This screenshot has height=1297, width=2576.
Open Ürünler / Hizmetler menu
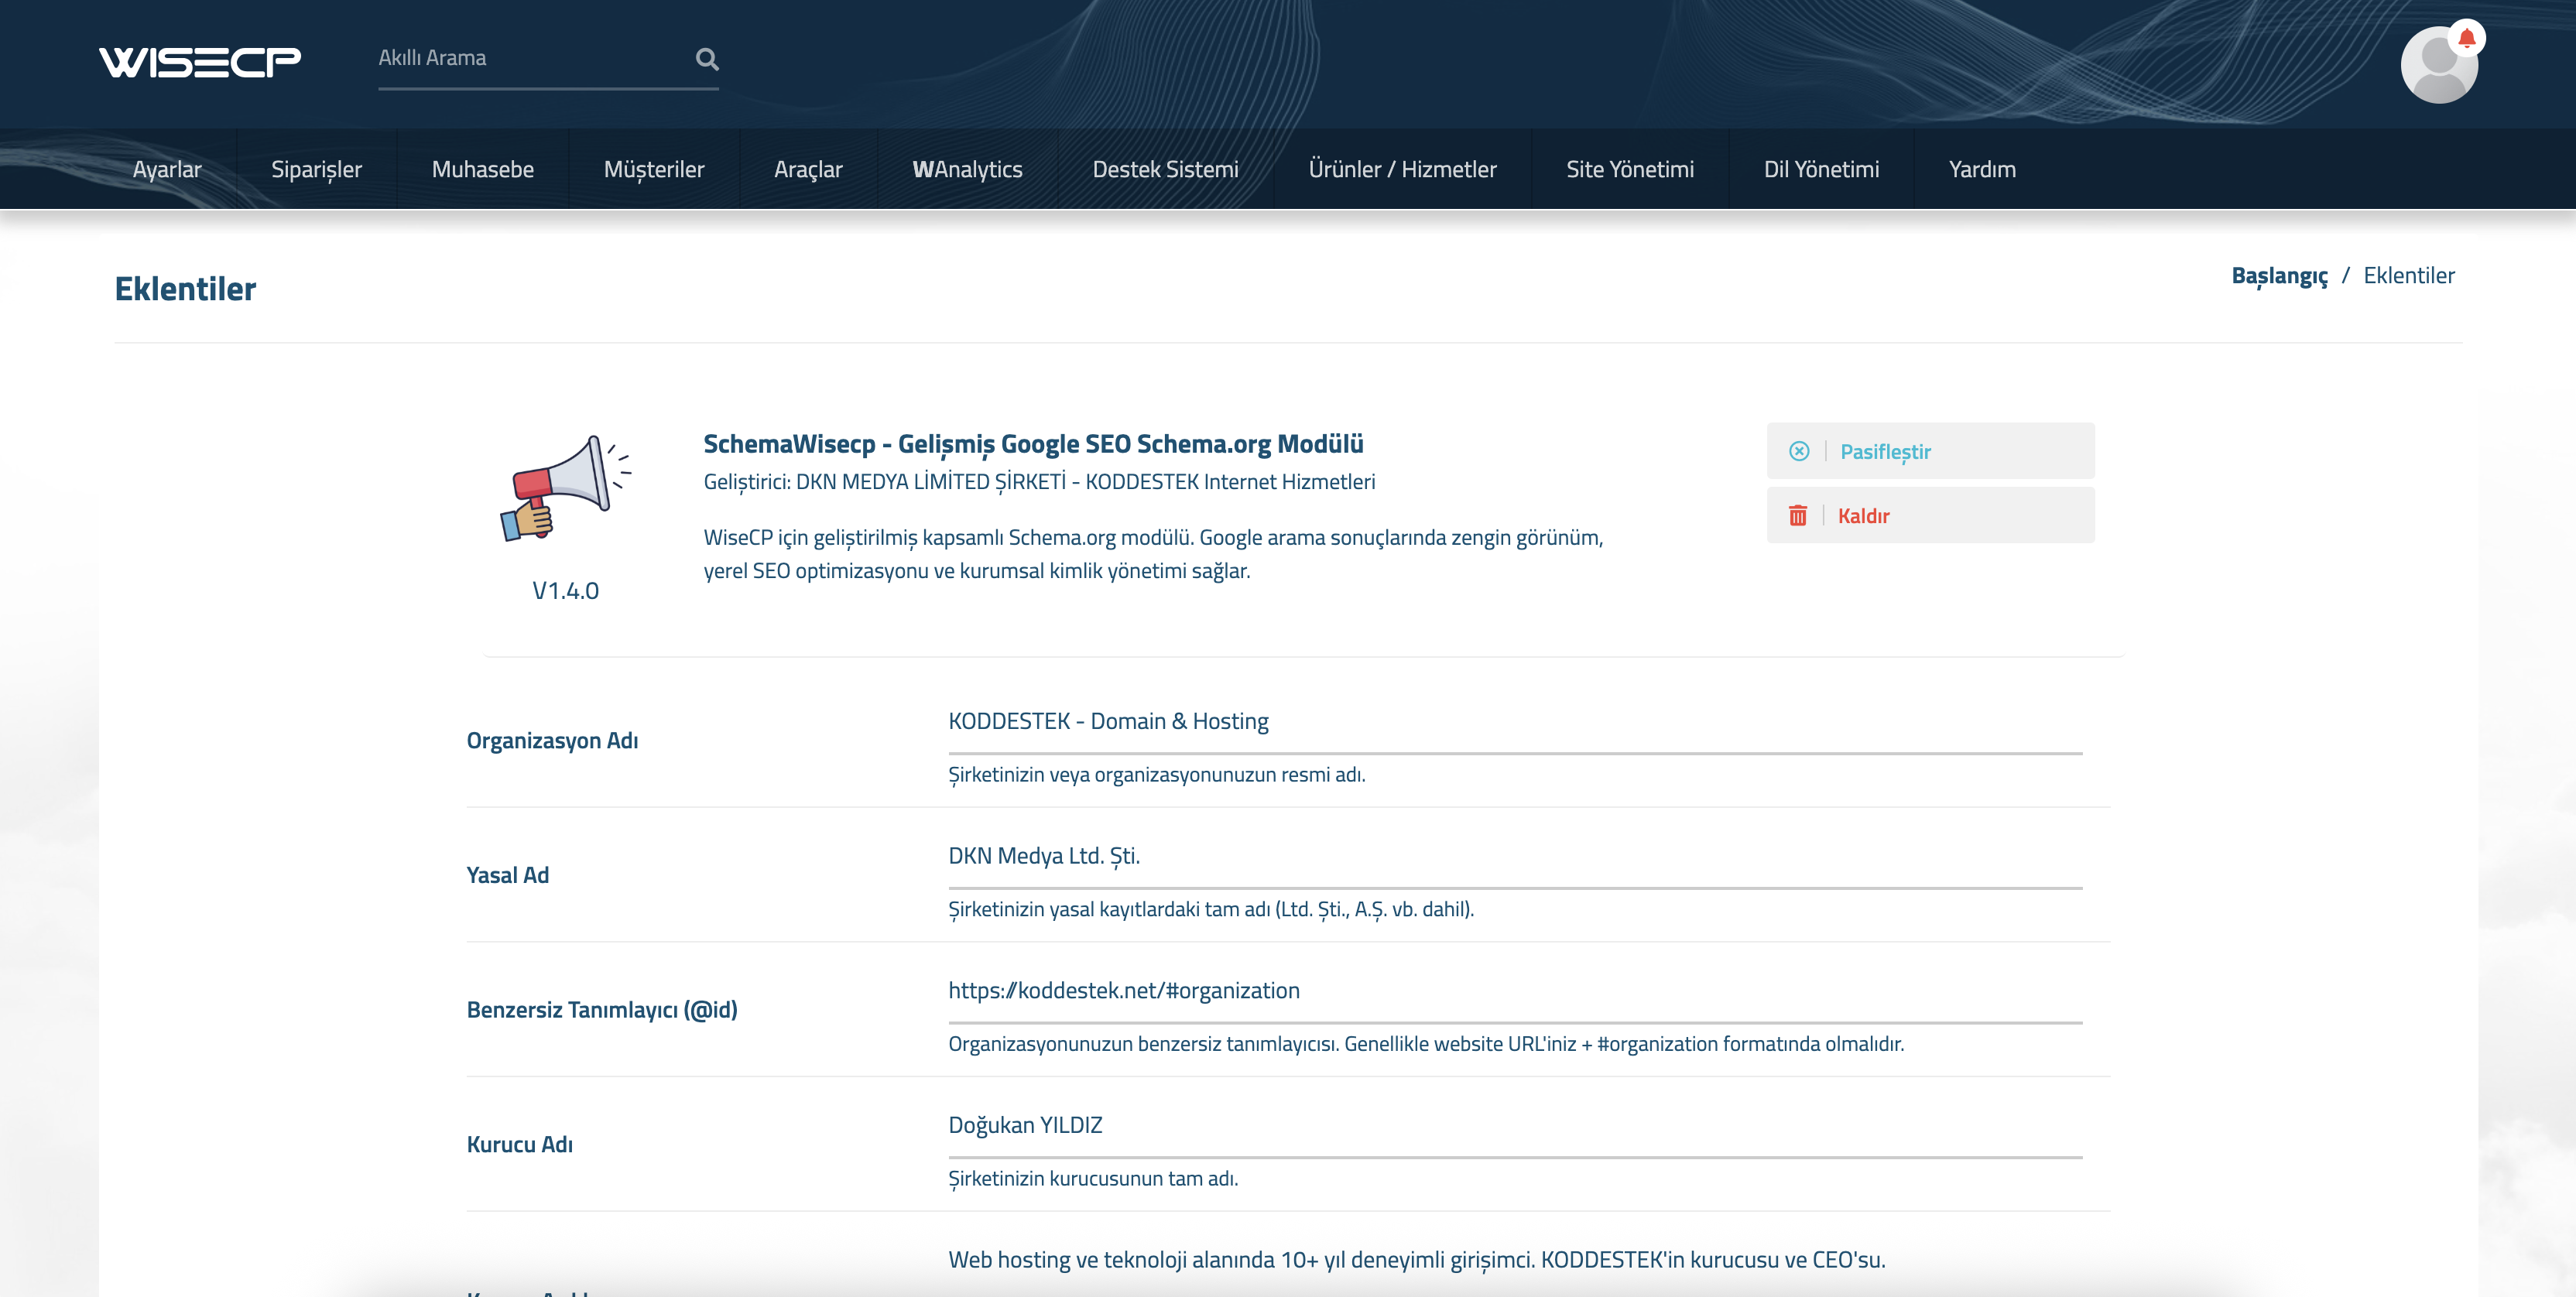1402,169
